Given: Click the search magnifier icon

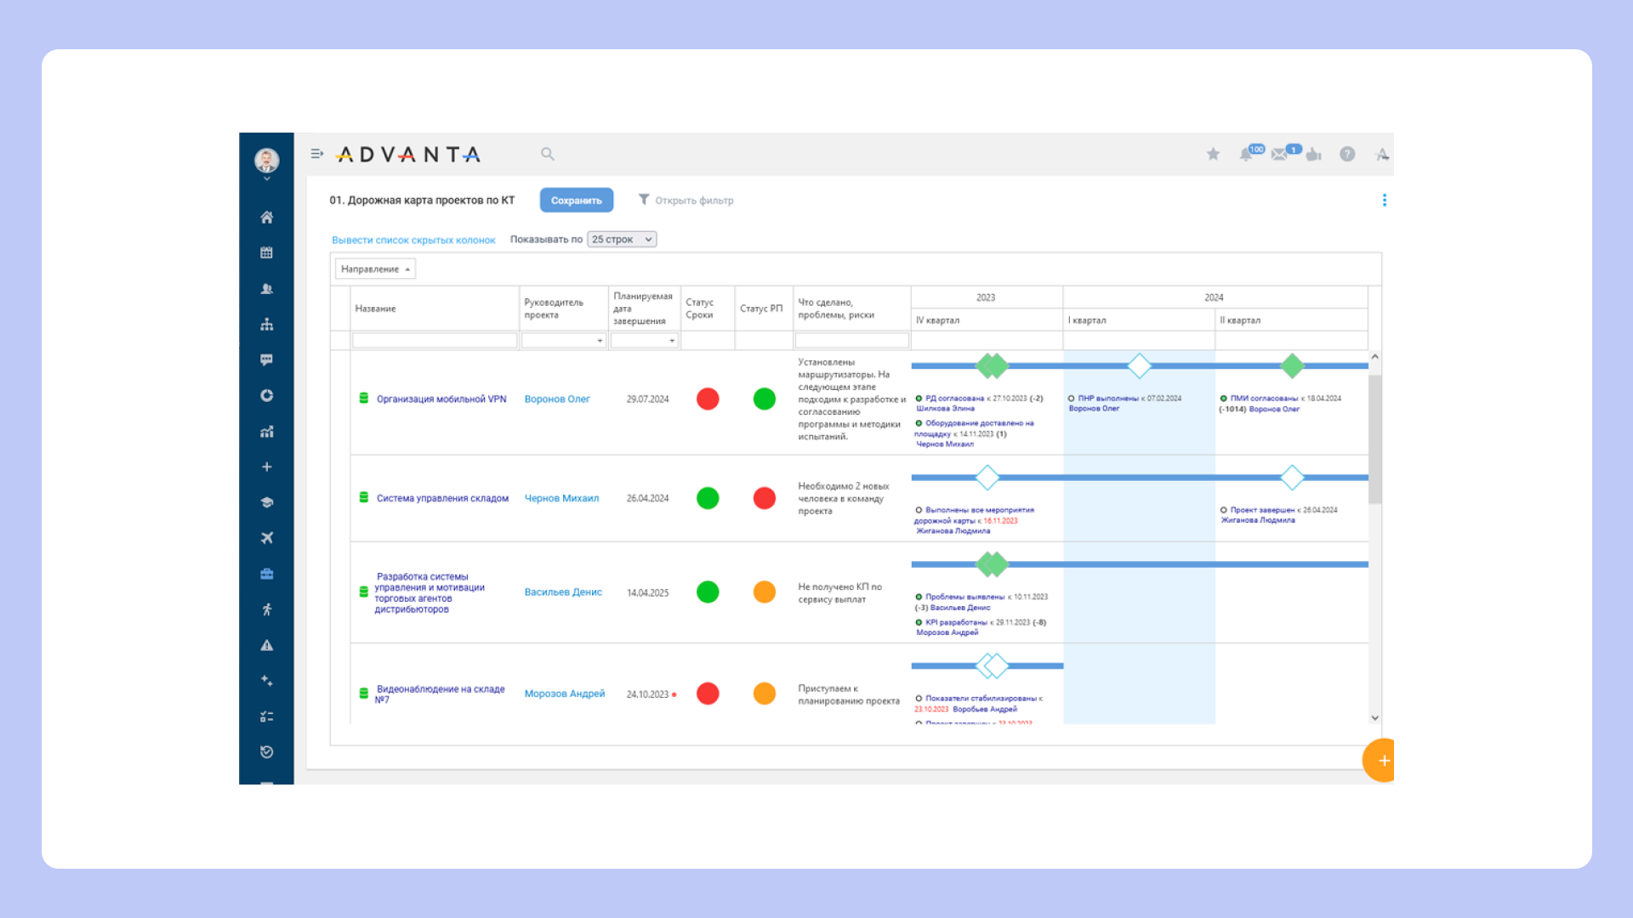Looking at the screenshot, I should pos(548,154).
